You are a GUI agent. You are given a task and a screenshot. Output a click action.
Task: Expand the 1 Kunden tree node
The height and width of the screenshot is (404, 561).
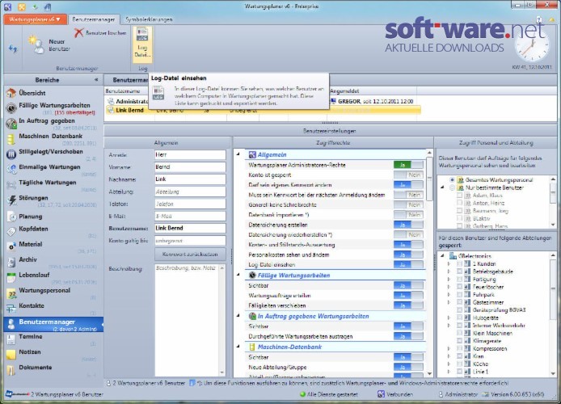click(x=449, y=263)
